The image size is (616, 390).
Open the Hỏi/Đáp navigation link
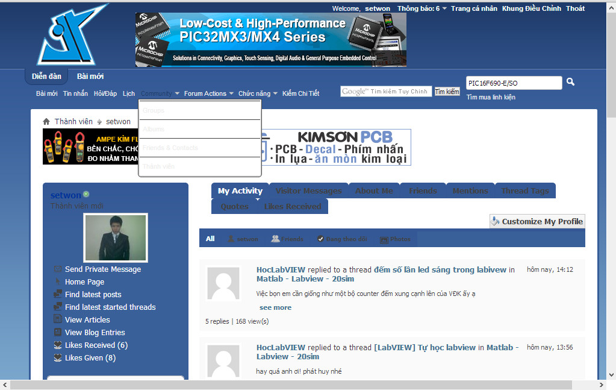(x=105, y=93)
